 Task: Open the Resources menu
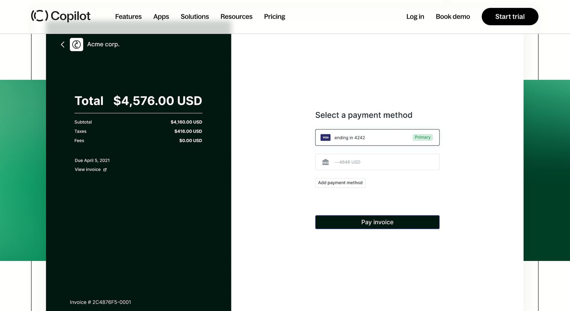tap(236, 16)
